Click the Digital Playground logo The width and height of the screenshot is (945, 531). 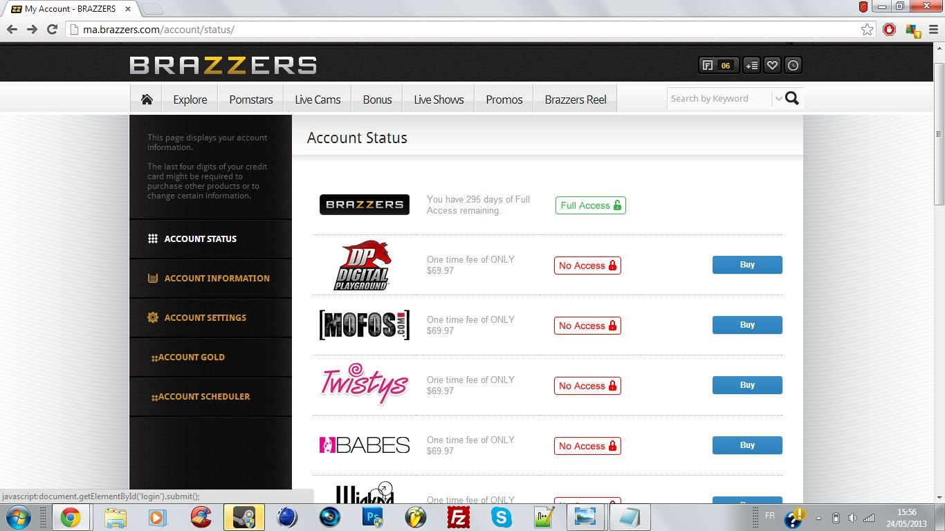363,265
